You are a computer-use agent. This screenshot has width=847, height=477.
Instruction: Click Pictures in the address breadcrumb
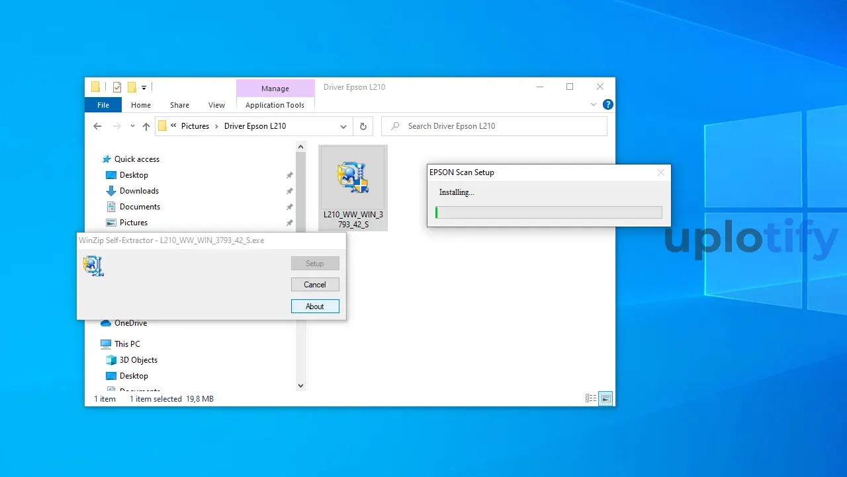point(195,126)
